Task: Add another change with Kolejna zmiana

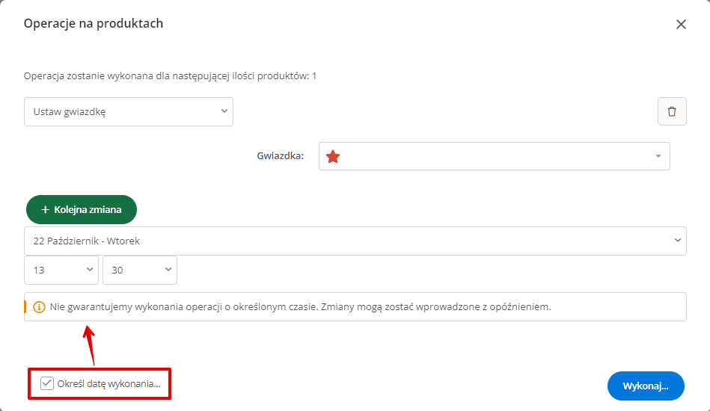Action: click(x=82, y=210)
